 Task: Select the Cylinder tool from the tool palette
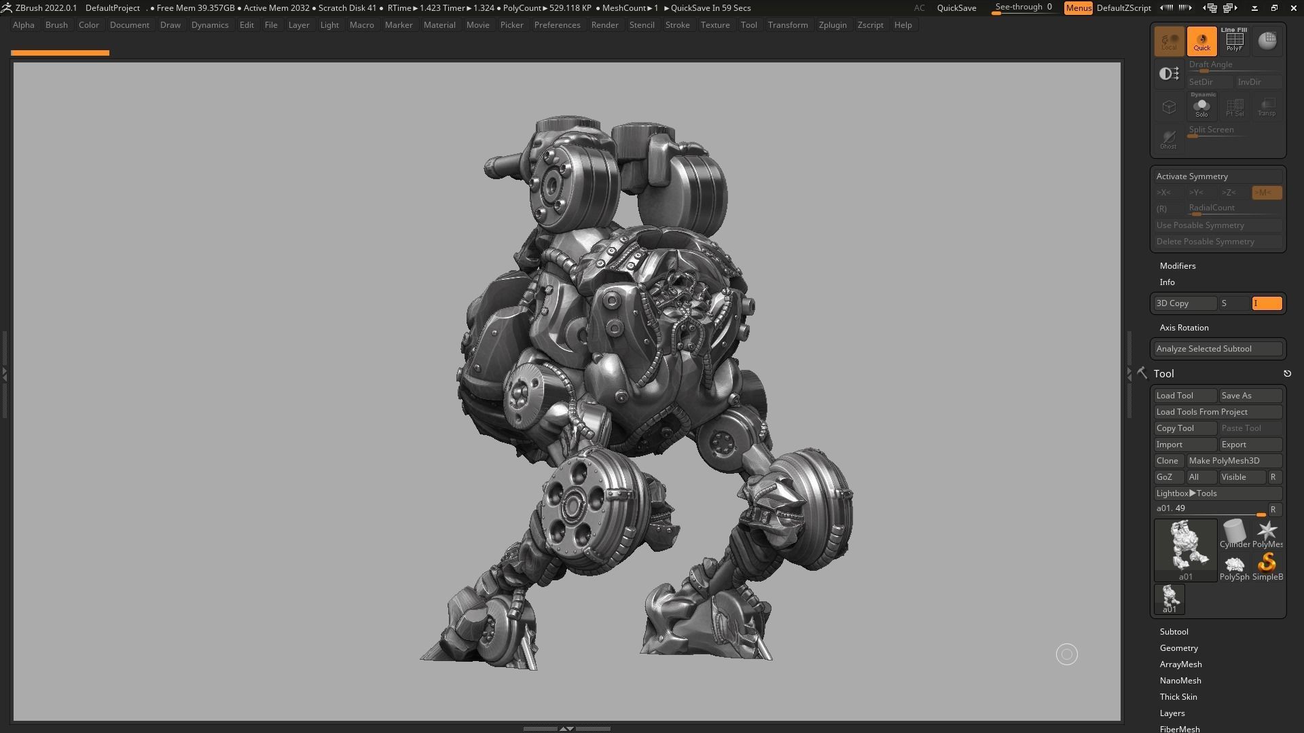click(1234, 533)
